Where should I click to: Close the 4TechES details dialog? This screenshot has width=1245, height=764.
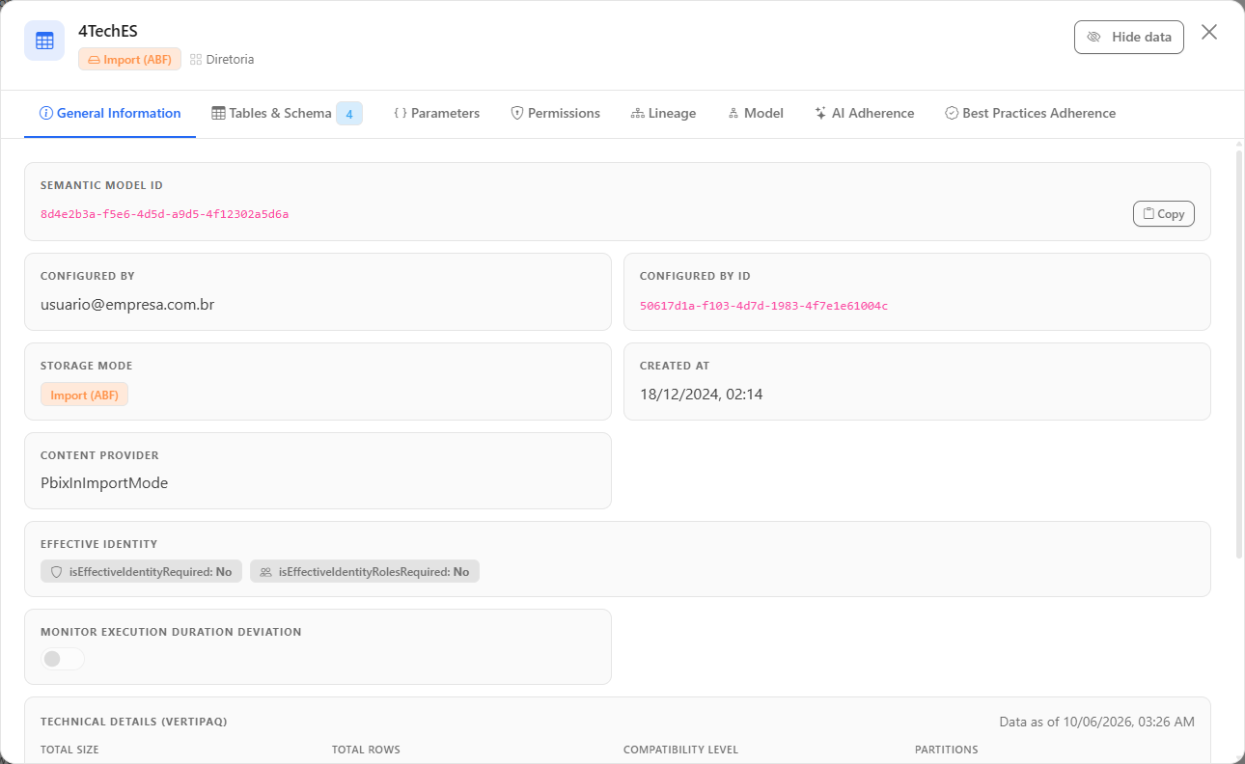coord(1209,33)
